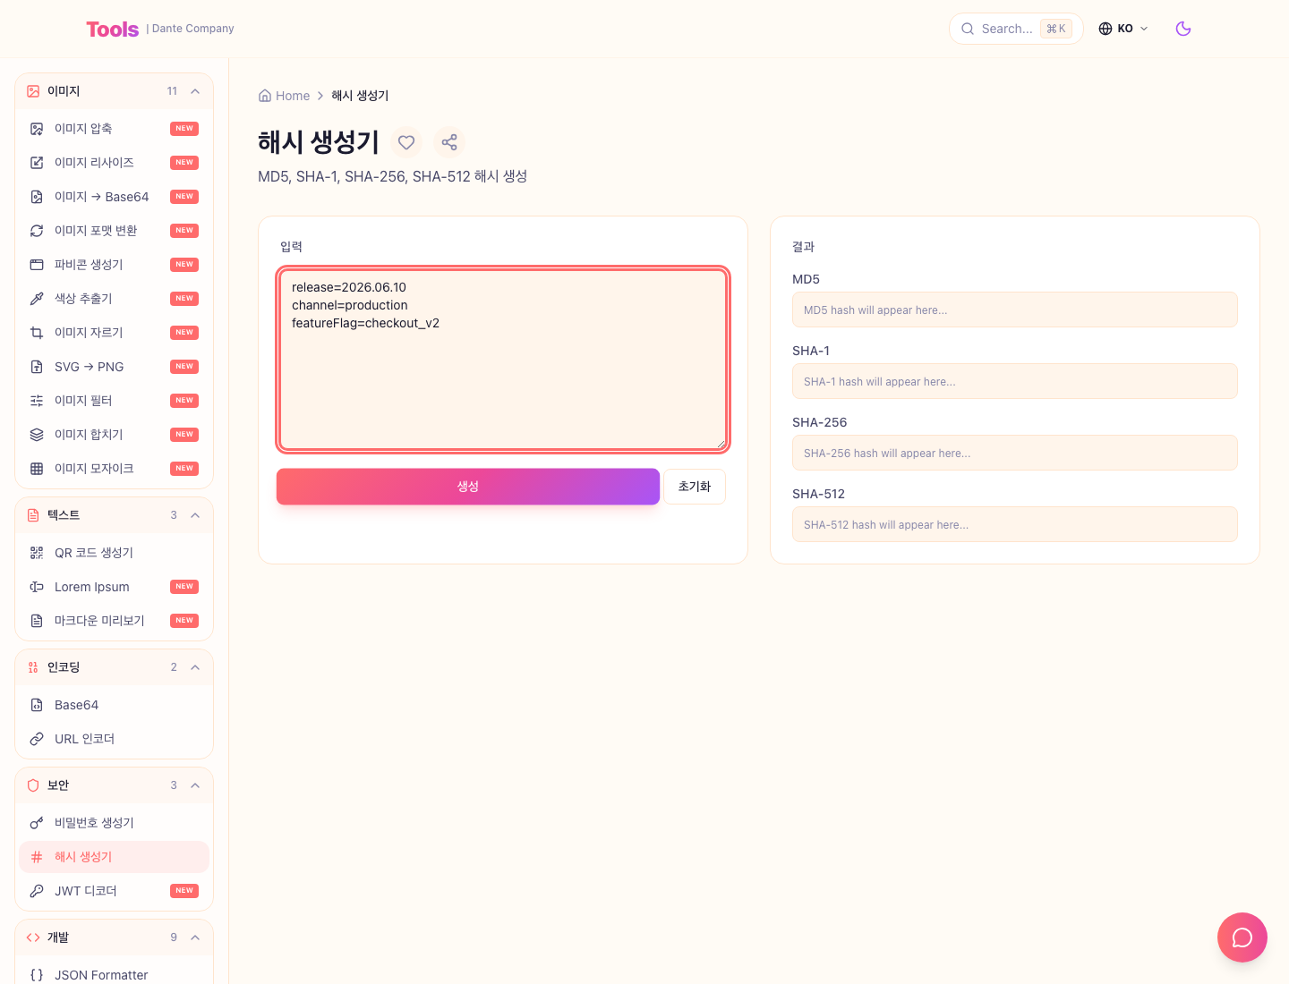Click the globe language icon
The image size is (1289, 984).
click(x=1105, y=29)
